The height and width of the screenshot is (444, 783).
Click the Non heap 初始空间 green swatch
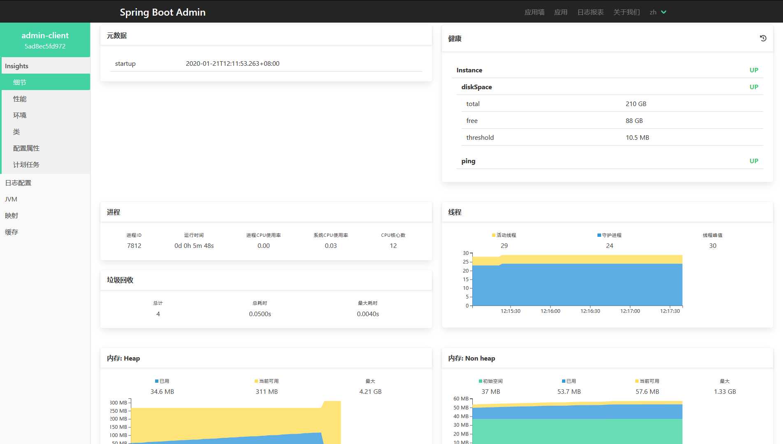coord(481,381)
